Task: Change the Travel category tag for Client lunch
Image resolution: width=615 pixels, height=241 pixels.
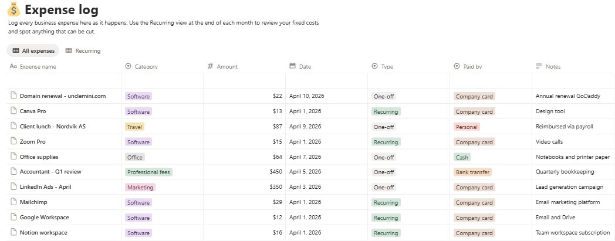Action: [134, 127]
